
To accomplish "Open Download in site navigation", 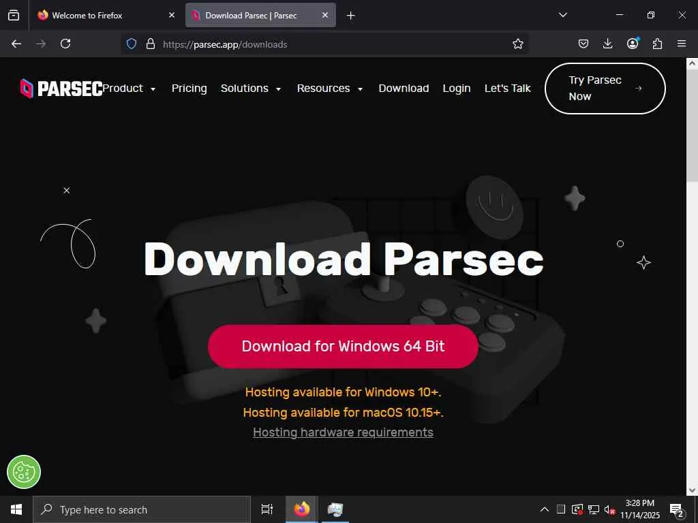I will point(404,88).
